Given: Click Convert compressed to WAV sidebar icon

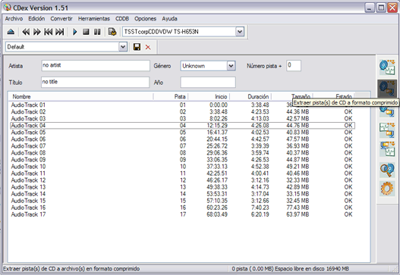Looking at the screenshot, I should (387, 149).
